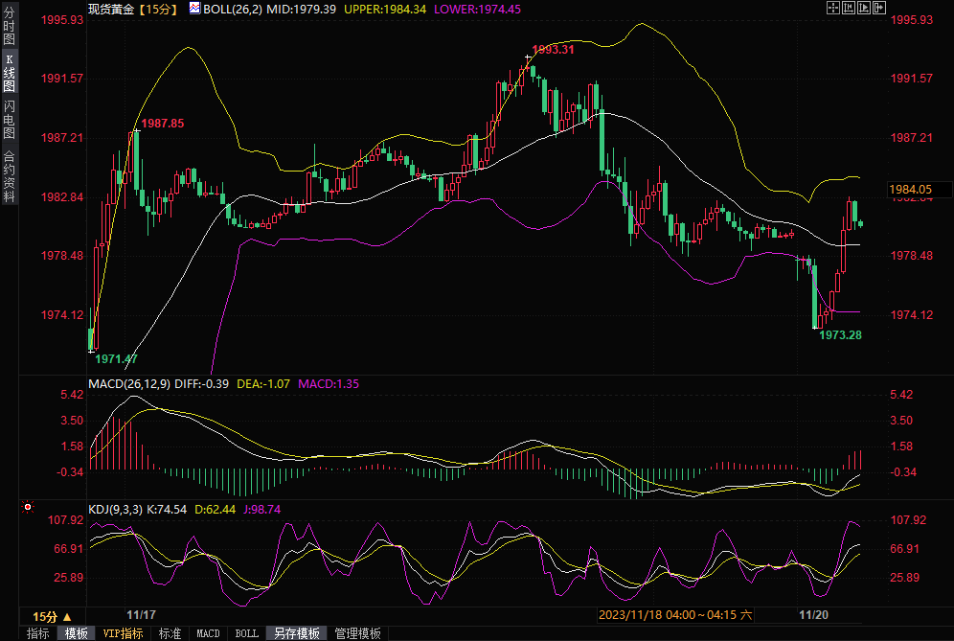Click the 另存模板 button

coord(296,633)
